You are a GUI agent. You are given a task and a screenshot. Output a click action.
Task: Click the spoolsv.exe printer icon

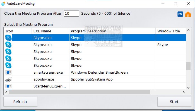pos(8,79)
